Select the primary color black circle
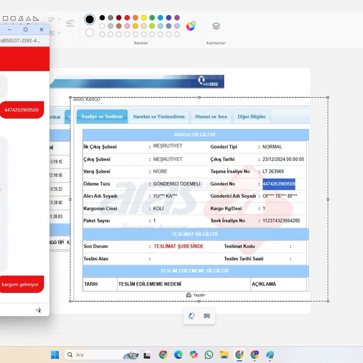Image resolution: width=363 pixels, height=363 pixels. click(x=90, y=19)
